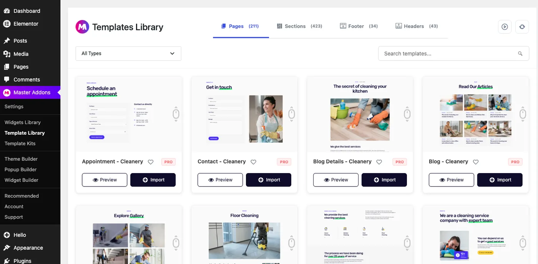Open the Explore Gallery thumbnail
The width and height of the screenshot is (538, 264).
point(129,234)
